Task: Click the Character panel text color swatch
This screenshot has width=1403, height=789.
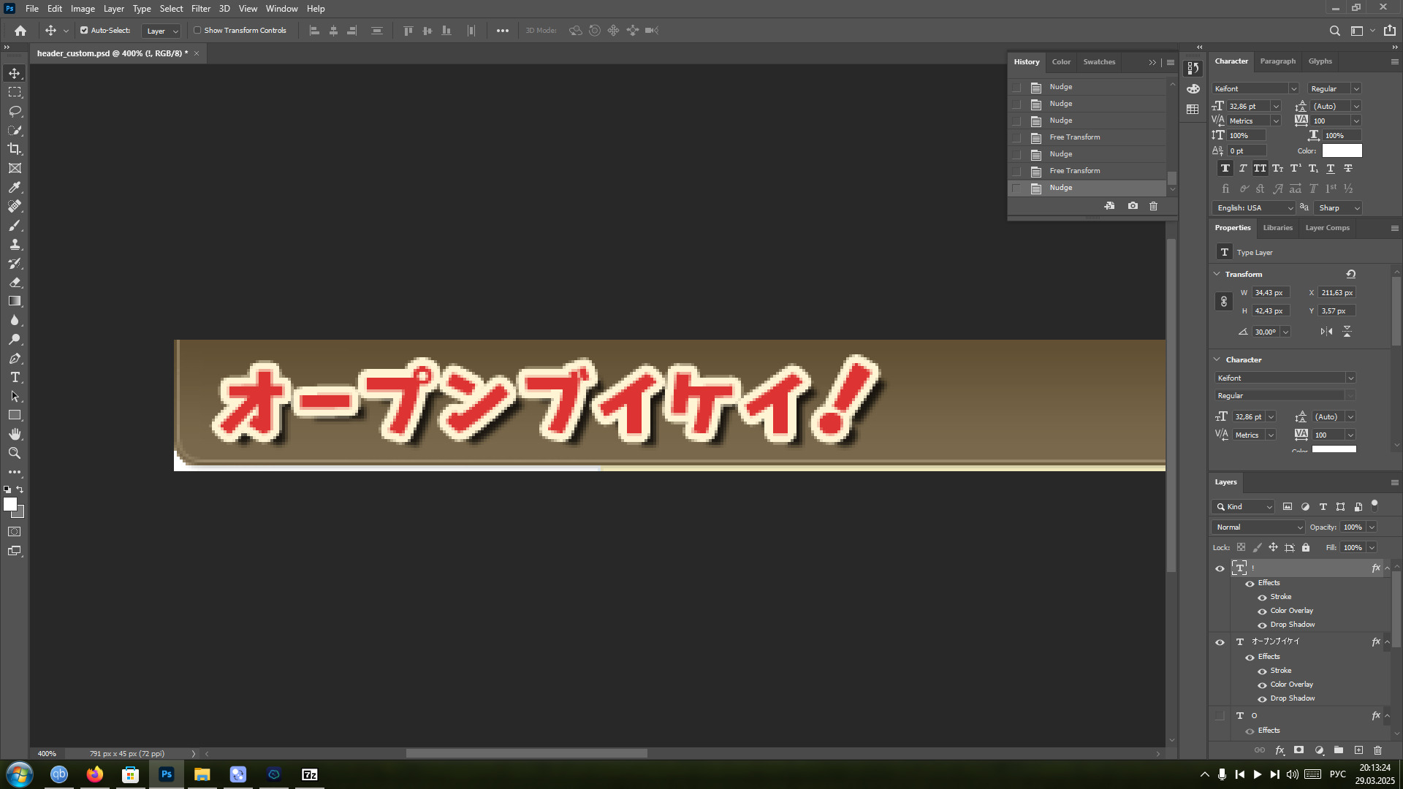Action: [1342, 150]
